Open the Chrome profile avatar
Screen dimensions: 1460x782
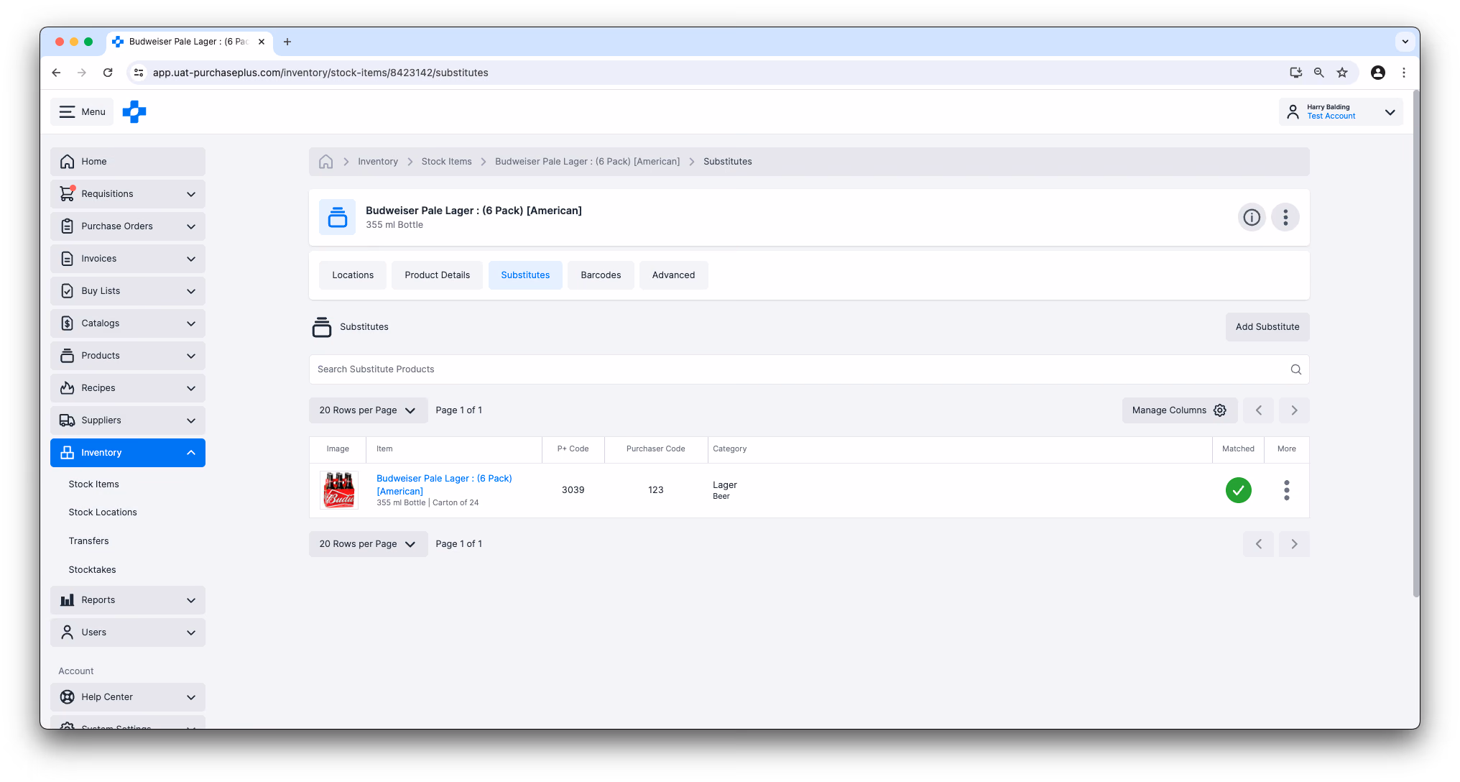point(1378,73)
